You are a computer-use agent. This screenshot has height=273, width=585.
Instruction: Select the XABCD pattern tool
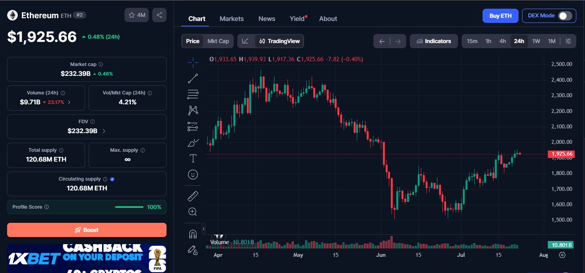[x=193, y=110]
